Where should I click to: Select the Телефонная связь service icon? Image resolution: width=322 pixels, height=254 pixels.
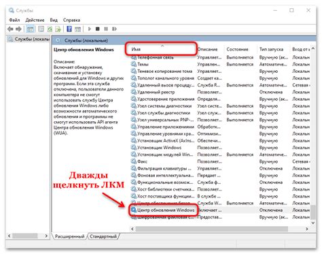(x=134, y=57)
